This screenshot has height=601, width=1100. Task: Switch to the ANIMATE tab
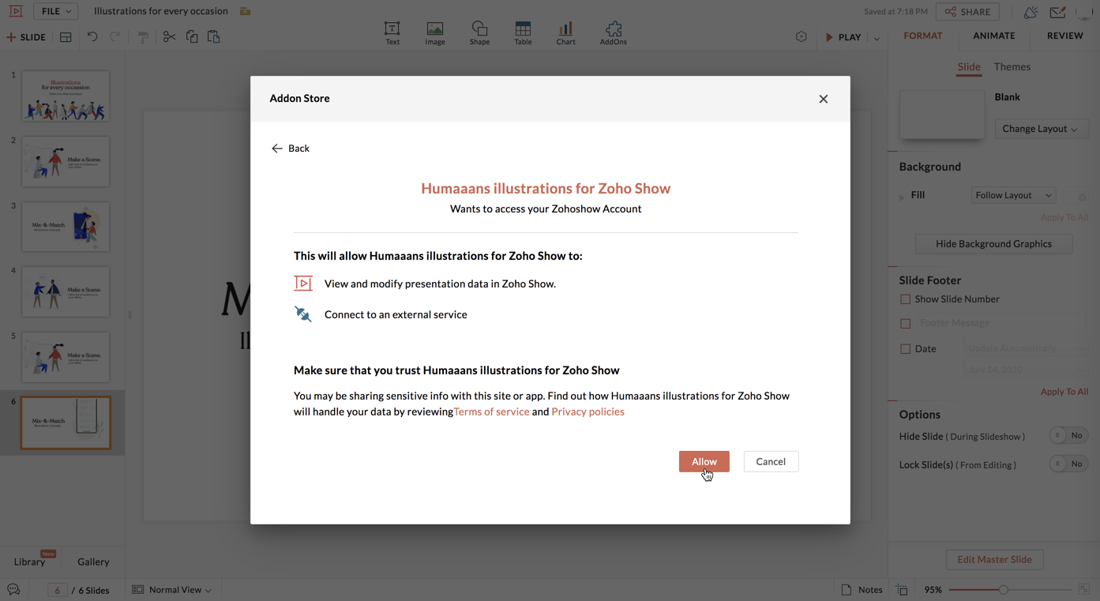pos(993,36)
